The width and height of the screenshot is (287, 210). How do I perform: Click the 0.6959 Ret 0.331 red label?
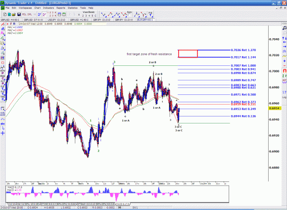243,104
